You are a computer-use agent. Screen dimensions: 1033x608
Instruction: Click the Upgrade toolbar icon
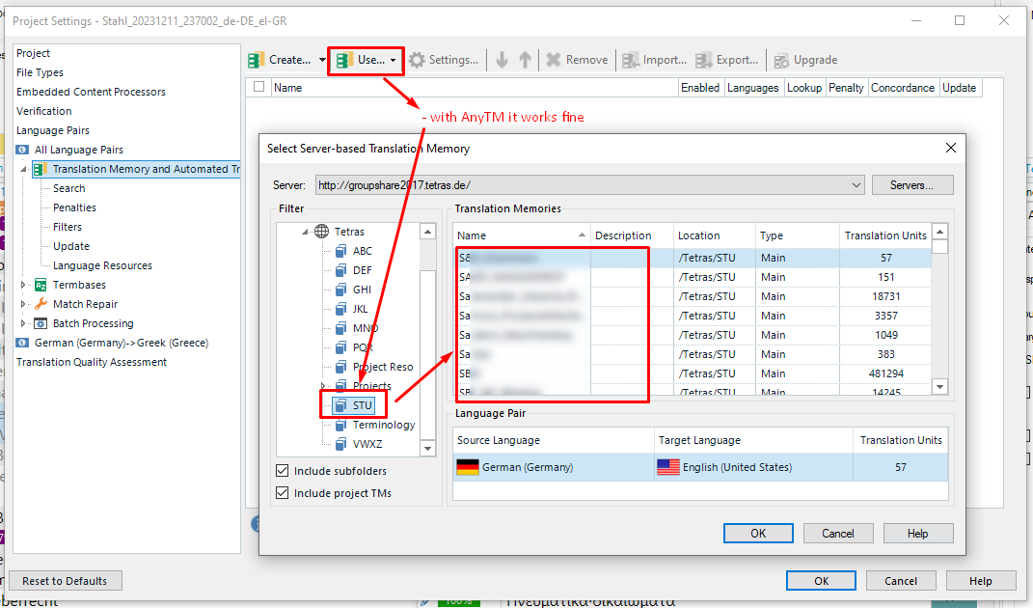[779, 59]
